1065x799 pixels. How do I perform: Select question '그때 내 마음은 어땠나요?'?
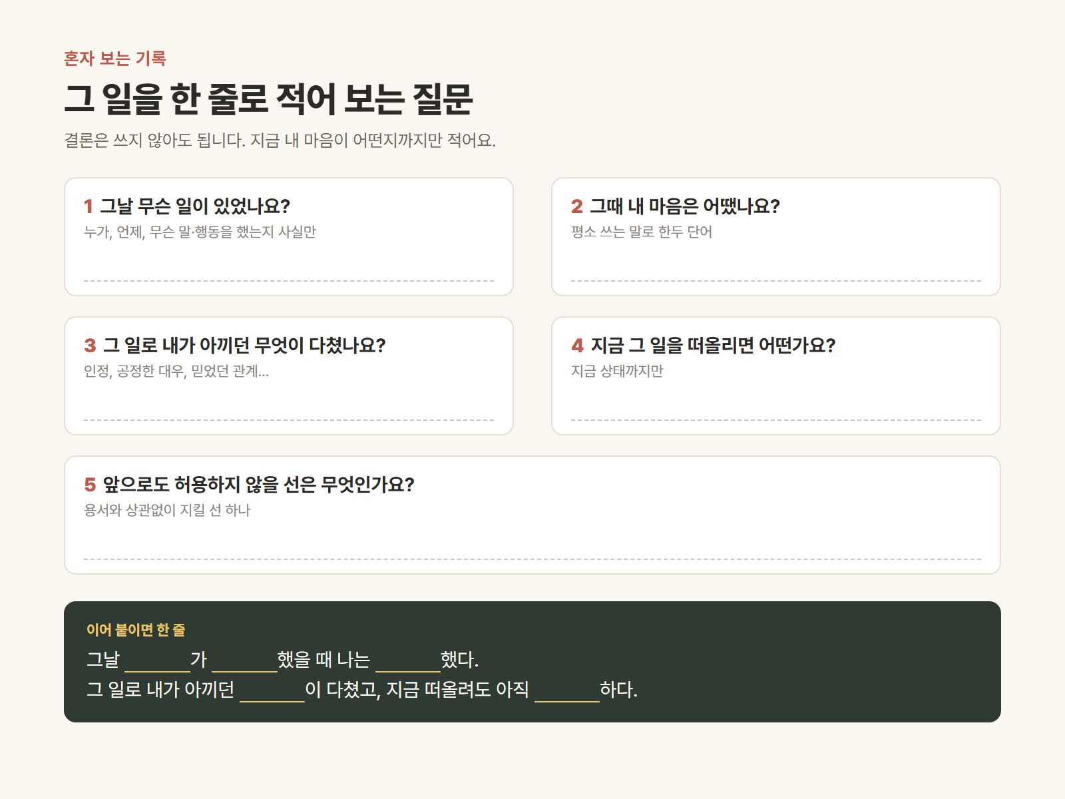685,206
